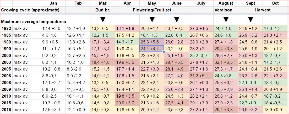Click the black triangle marker under May
This screenshot has width=289, height=114.
pyautogui.click(x=152, y=20)
